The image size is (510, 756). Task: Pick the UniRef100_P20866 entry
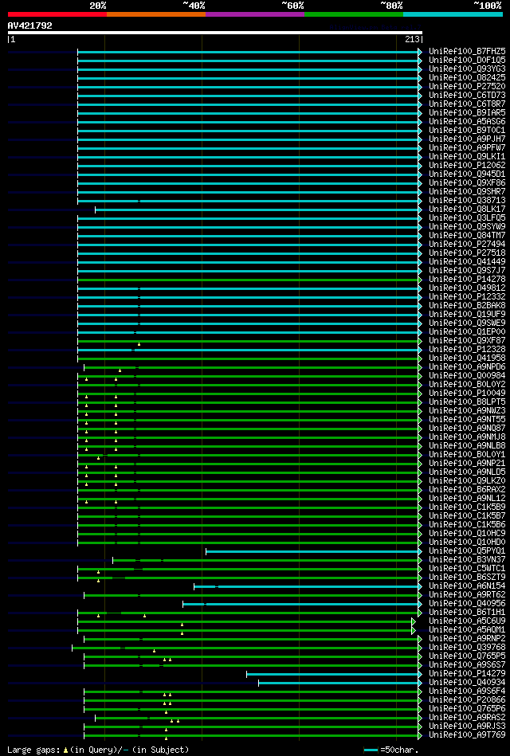(x=467, y=699)
